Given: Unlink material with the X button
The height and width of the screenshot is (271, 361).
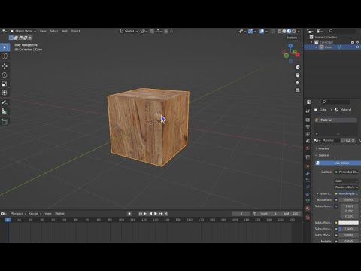Looking at the screenshot, I should click(353, 140).
